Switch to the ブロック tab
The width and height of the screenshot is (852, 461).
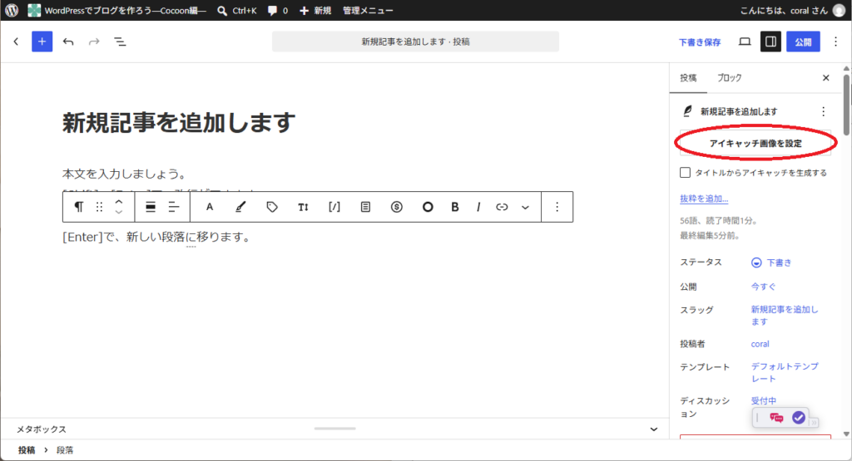[729, 77]
